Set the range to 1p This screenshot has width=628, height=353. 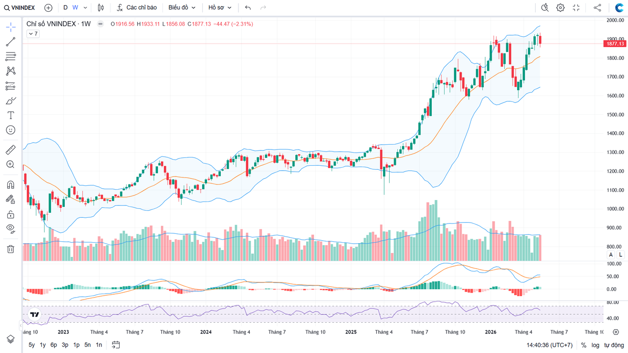click(x=77, y=345)
